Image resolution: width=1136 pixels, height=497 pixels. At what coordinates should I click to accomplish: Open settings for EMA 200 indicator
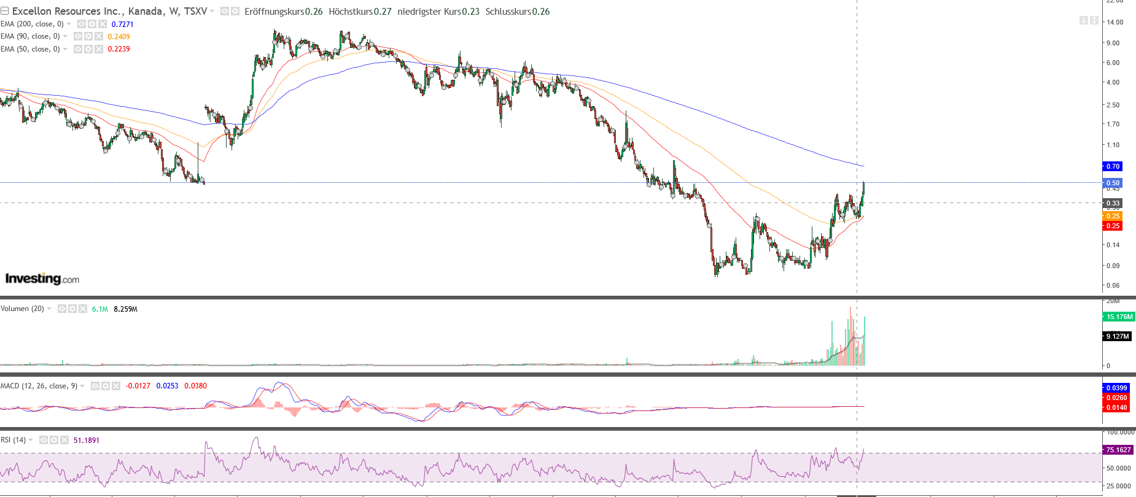91,24
